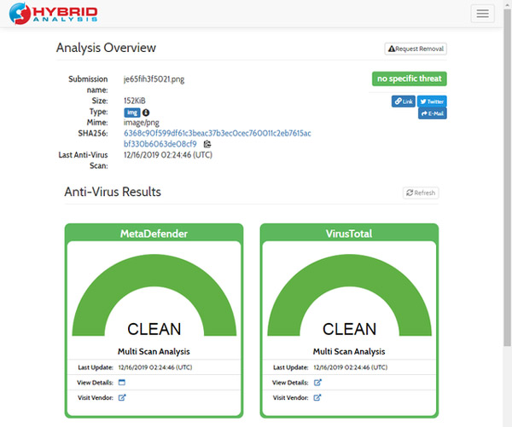Click the file size value '152KiB'
512x427 pixels.
tap(135, 101)
